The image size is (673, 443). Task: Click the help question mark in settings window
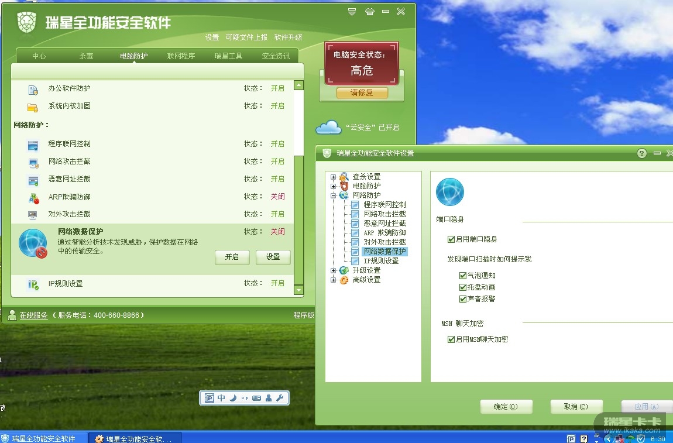(x=641, y=153)
